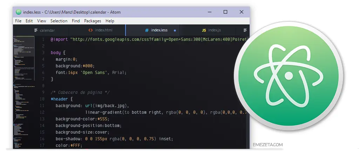The height and width of the screenshot is (157, 359).
Task: Open the Edit menu
Action: [x=29, y=21]
